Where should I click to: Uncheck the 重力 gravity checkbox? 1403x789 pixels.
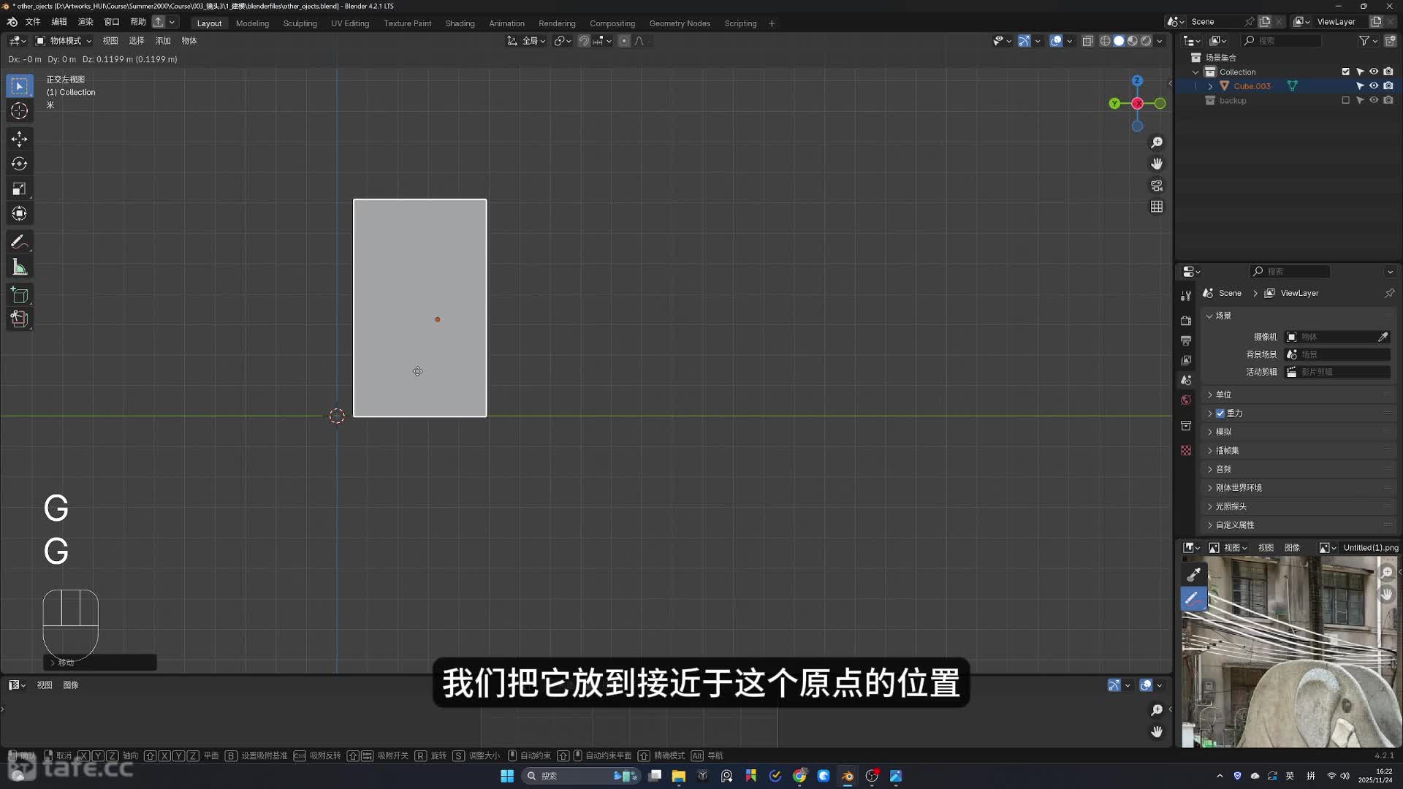pos(1220,413)
